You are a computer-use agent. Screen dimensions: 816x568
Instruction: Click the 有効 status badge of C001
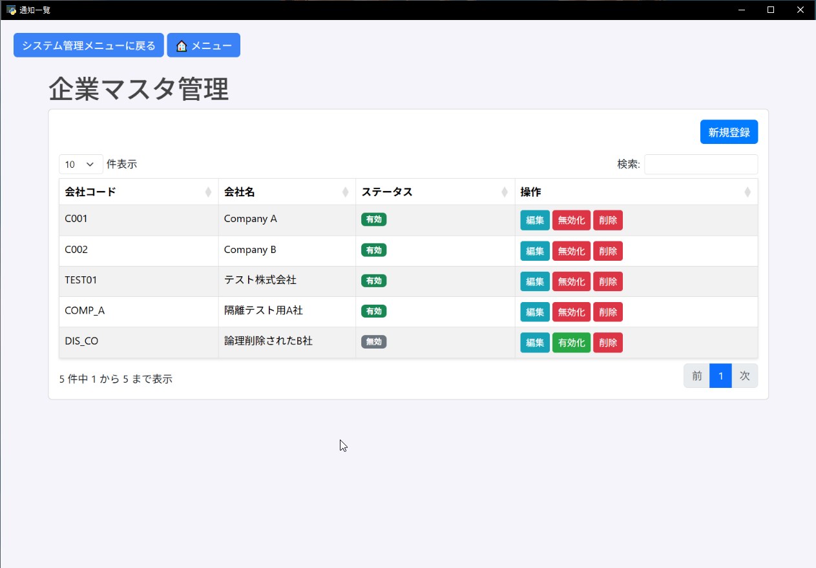pyautogui.click(x=373, y=219)
